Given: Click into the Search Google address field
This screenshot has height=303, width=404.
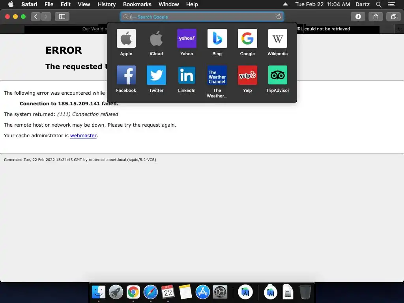Looking at the screenshot, I should [x=202, y=17].
